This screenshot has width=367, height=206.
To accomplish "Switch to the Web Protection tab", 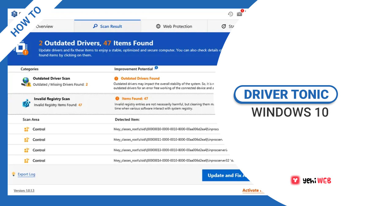I will [x=175, y=26].
